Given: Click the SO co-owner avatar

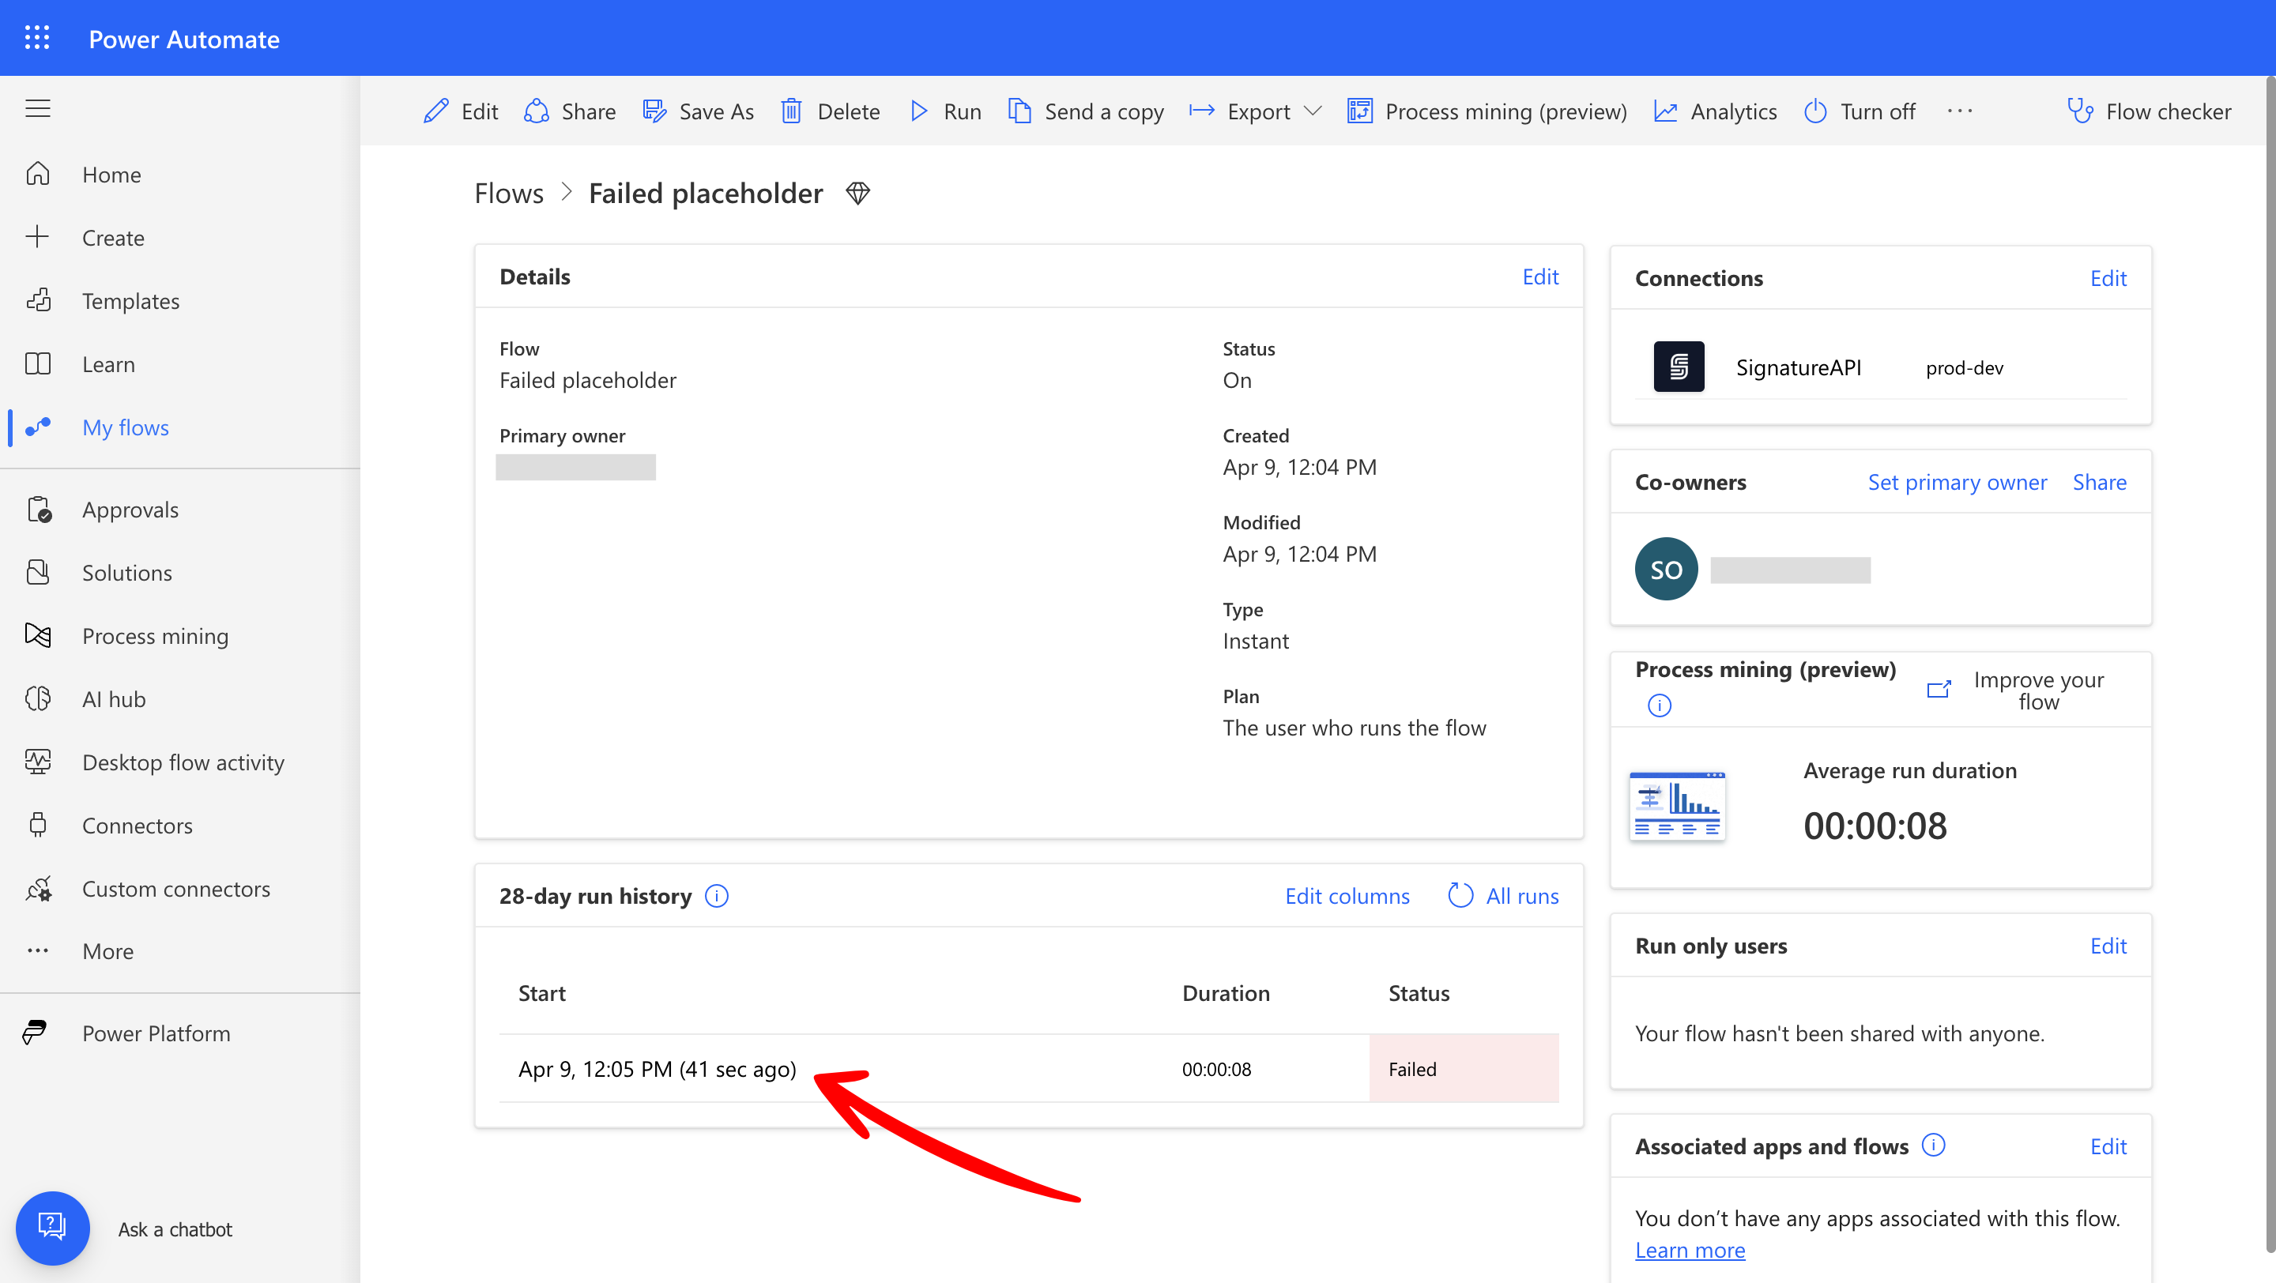Looking at the screenshot, I should pyautogui.click(x=1667, y=570).
